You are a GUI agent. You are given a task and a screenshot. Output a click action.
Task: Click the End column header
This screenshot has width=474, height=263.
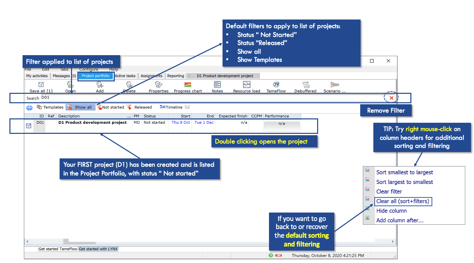click(x=203, y=116)
